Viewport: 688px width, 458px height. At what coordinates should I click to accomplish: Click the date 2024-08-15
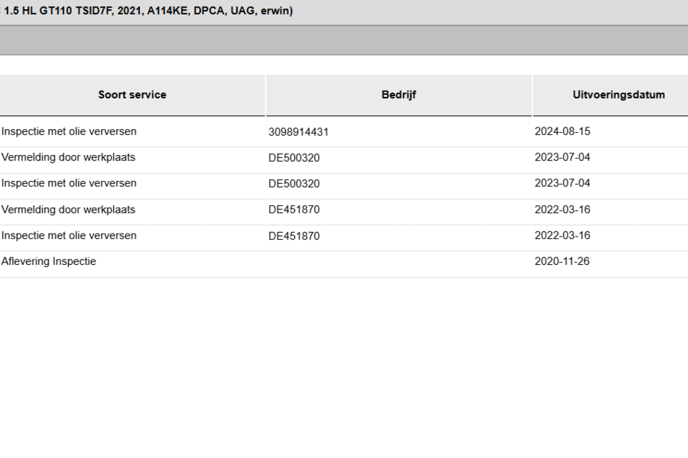pyautogui.click(x=562, y=131)
